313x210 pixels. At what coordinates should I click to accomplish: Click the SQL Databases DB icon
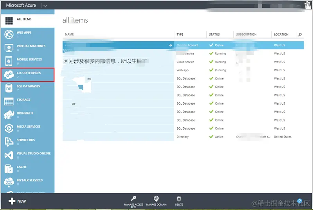point(9,88)
